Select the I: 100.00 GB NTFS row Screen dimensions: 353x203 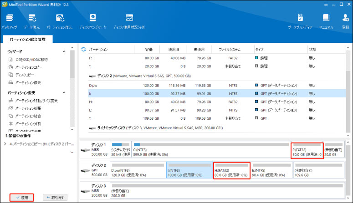coord(217,94)
